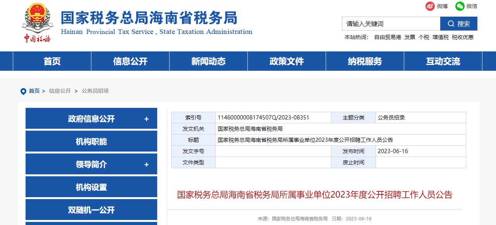Go to 信息公开 in breadcrumb

pos(60,91)
